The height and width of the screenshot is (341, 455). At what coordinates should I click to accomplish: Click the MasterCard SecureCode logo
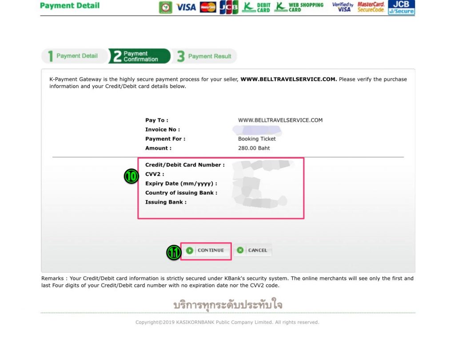(371, 7)
